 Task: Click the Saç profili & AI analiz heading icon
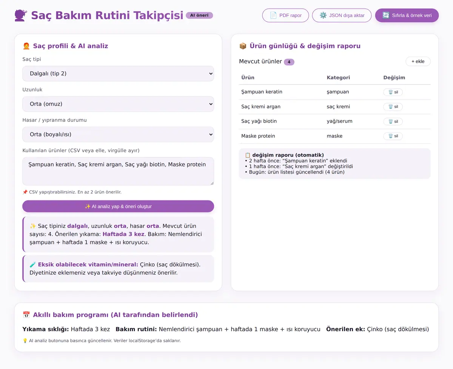(x=26, y=46)
